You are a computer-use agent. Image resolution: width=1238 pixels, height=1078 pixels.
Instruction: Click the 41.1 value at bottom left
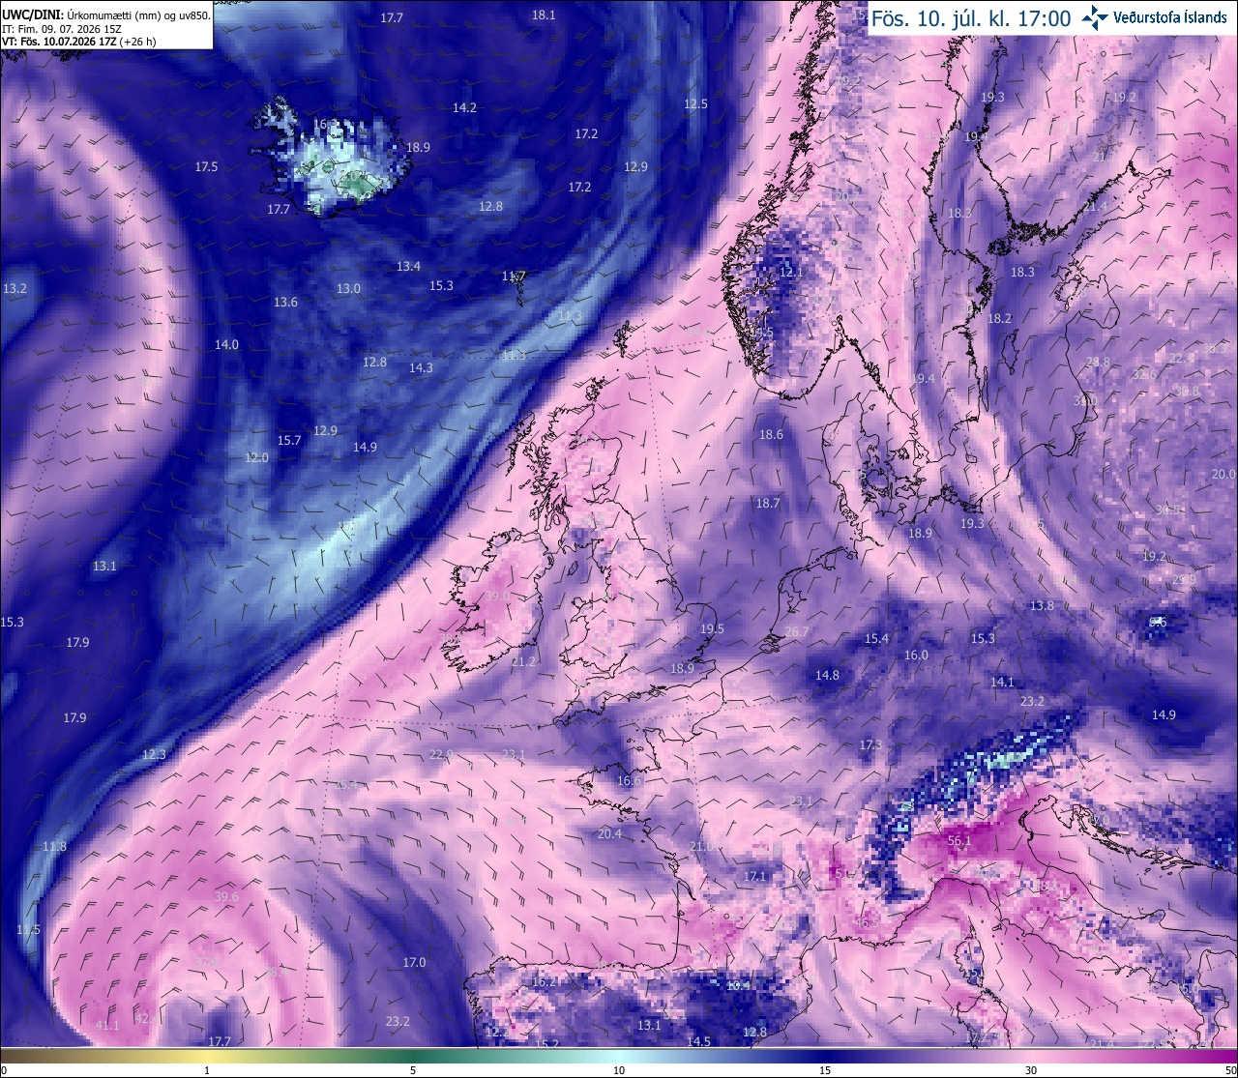(x=107, y=1025)
